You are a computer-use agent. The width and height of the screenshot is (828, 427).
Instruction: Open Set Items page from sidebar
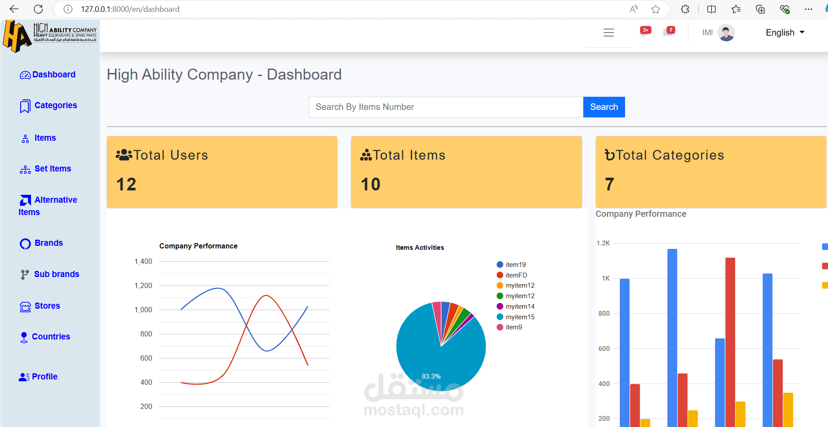pos(53,168)
